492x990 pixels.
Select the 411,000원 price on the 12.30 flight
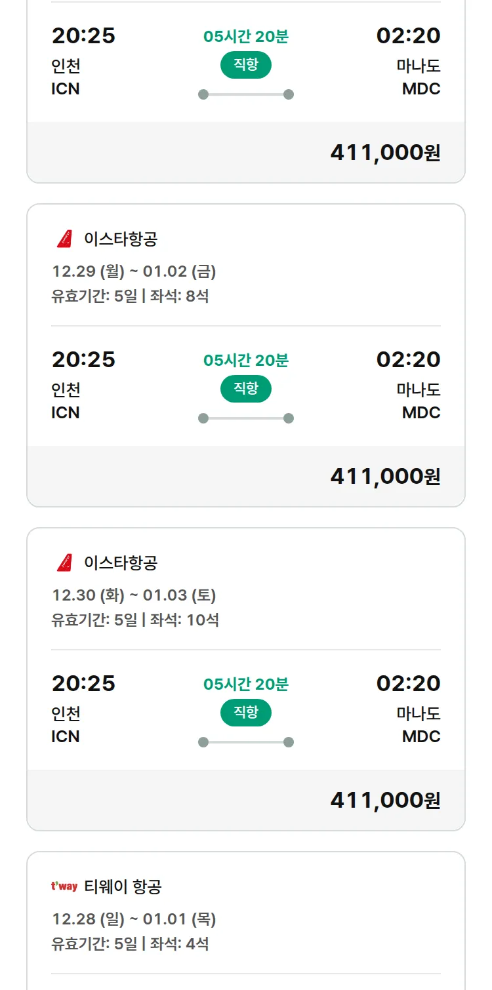point(385,801)
